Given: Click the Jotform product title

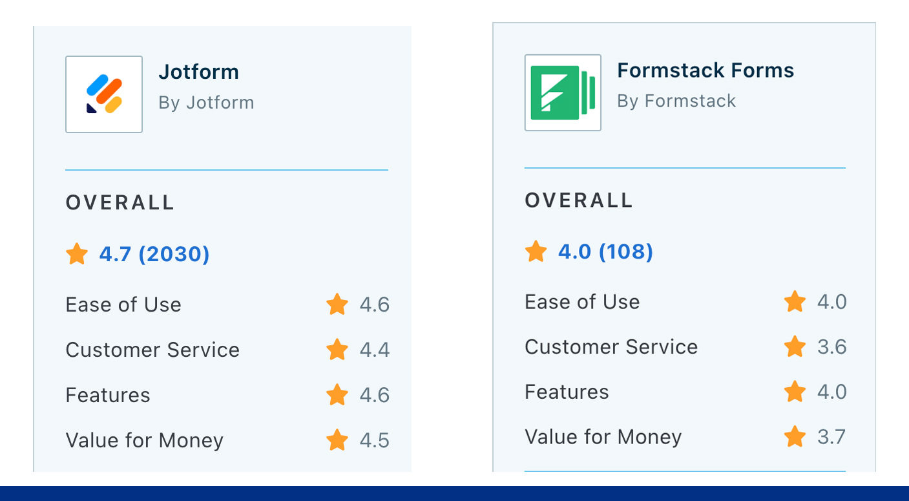Looking at the screenshot, I should tap(199, 72).
